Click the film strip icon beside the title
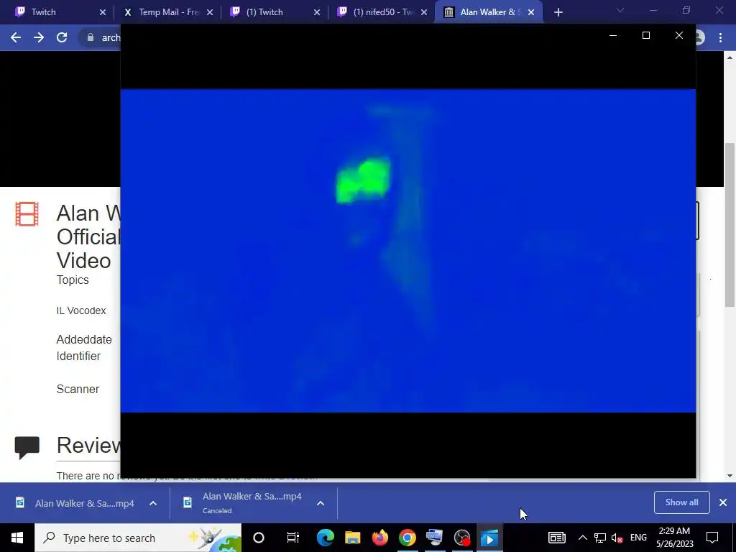Screen dimensions: 736x552 click(27, 214)
